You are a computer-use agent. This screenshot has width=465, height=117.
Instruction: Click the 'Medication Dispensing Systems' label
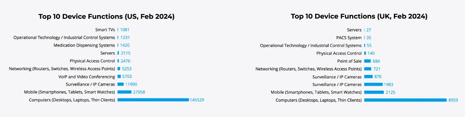[x=84, y=45]
